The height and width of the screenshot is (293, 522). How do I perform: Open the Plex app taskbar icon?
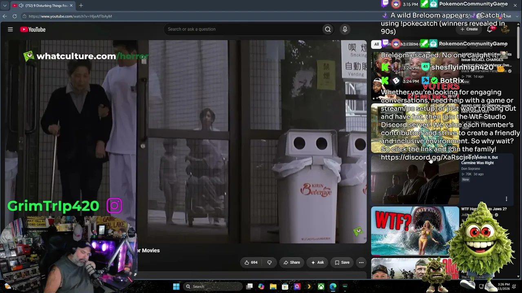(x=309, y=286)
